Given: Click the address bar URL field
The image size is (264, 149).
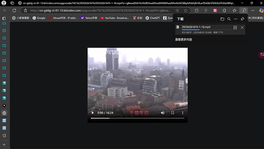Looking at the screenshot, I should tap(100, 10).
